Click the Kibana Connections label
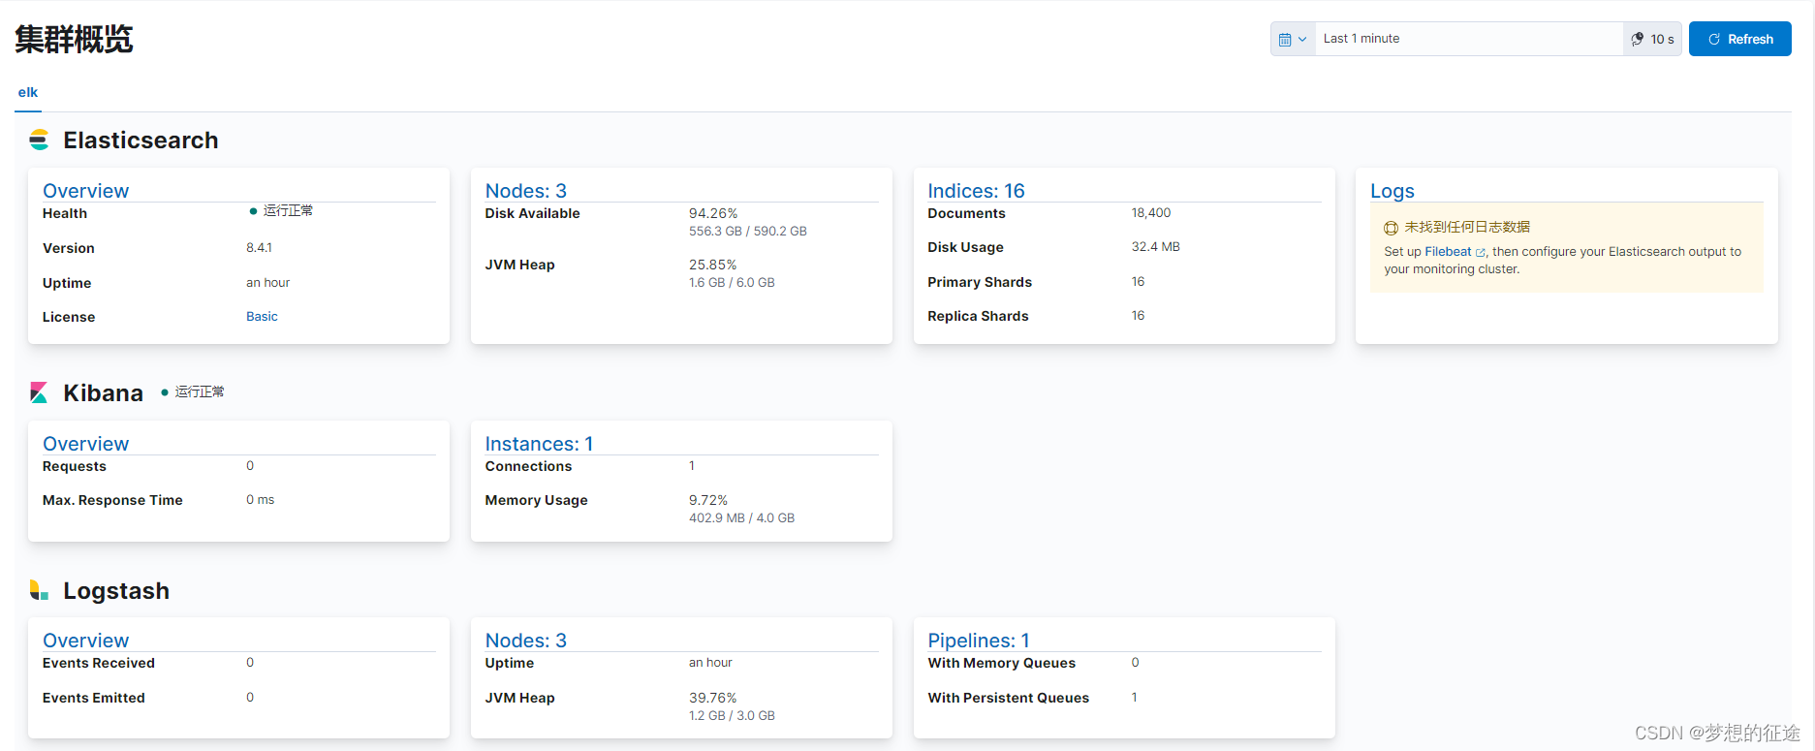The image size is (1815, 751). 528,466
